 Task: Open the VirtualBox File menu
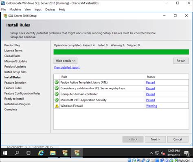tap(3, 9)
